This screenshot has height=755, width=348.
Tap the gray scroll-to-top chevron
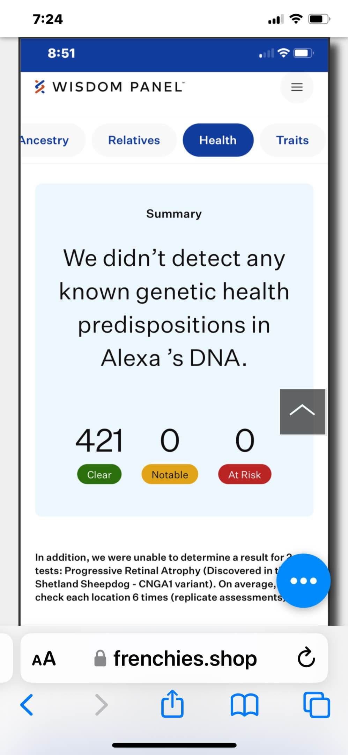click(302, 411)
